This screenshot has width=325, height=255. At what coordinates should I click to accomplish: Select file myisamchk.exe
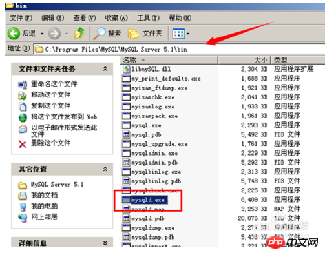click(x=153, y=97)
